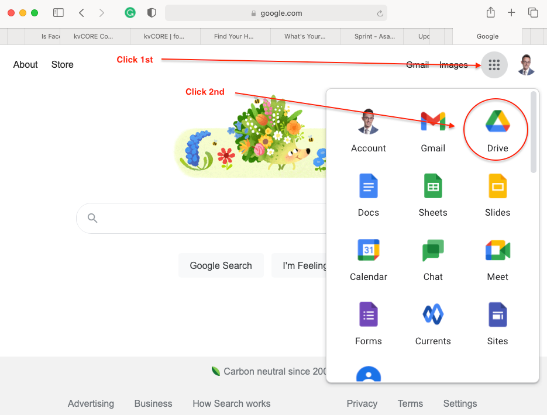Open Account in the apps panel
This screenshot has height=415, width=547.
(x=369, y=130)
